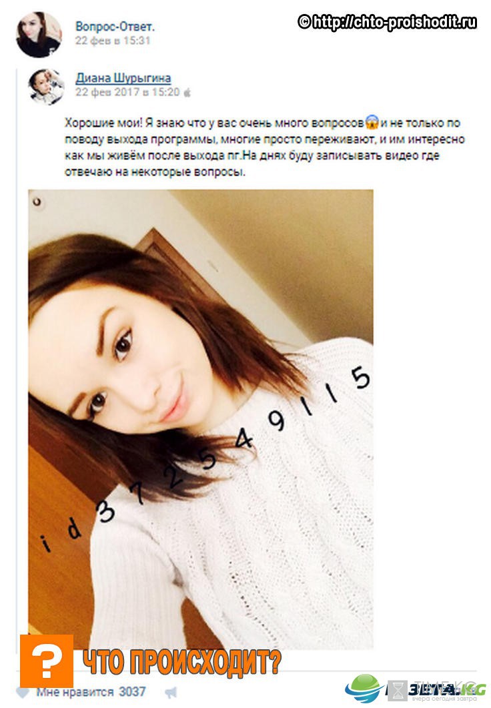Click the heart like icon
Image resolution: width=491 pixels, height=708 pixels.
(x=22, y=692)
